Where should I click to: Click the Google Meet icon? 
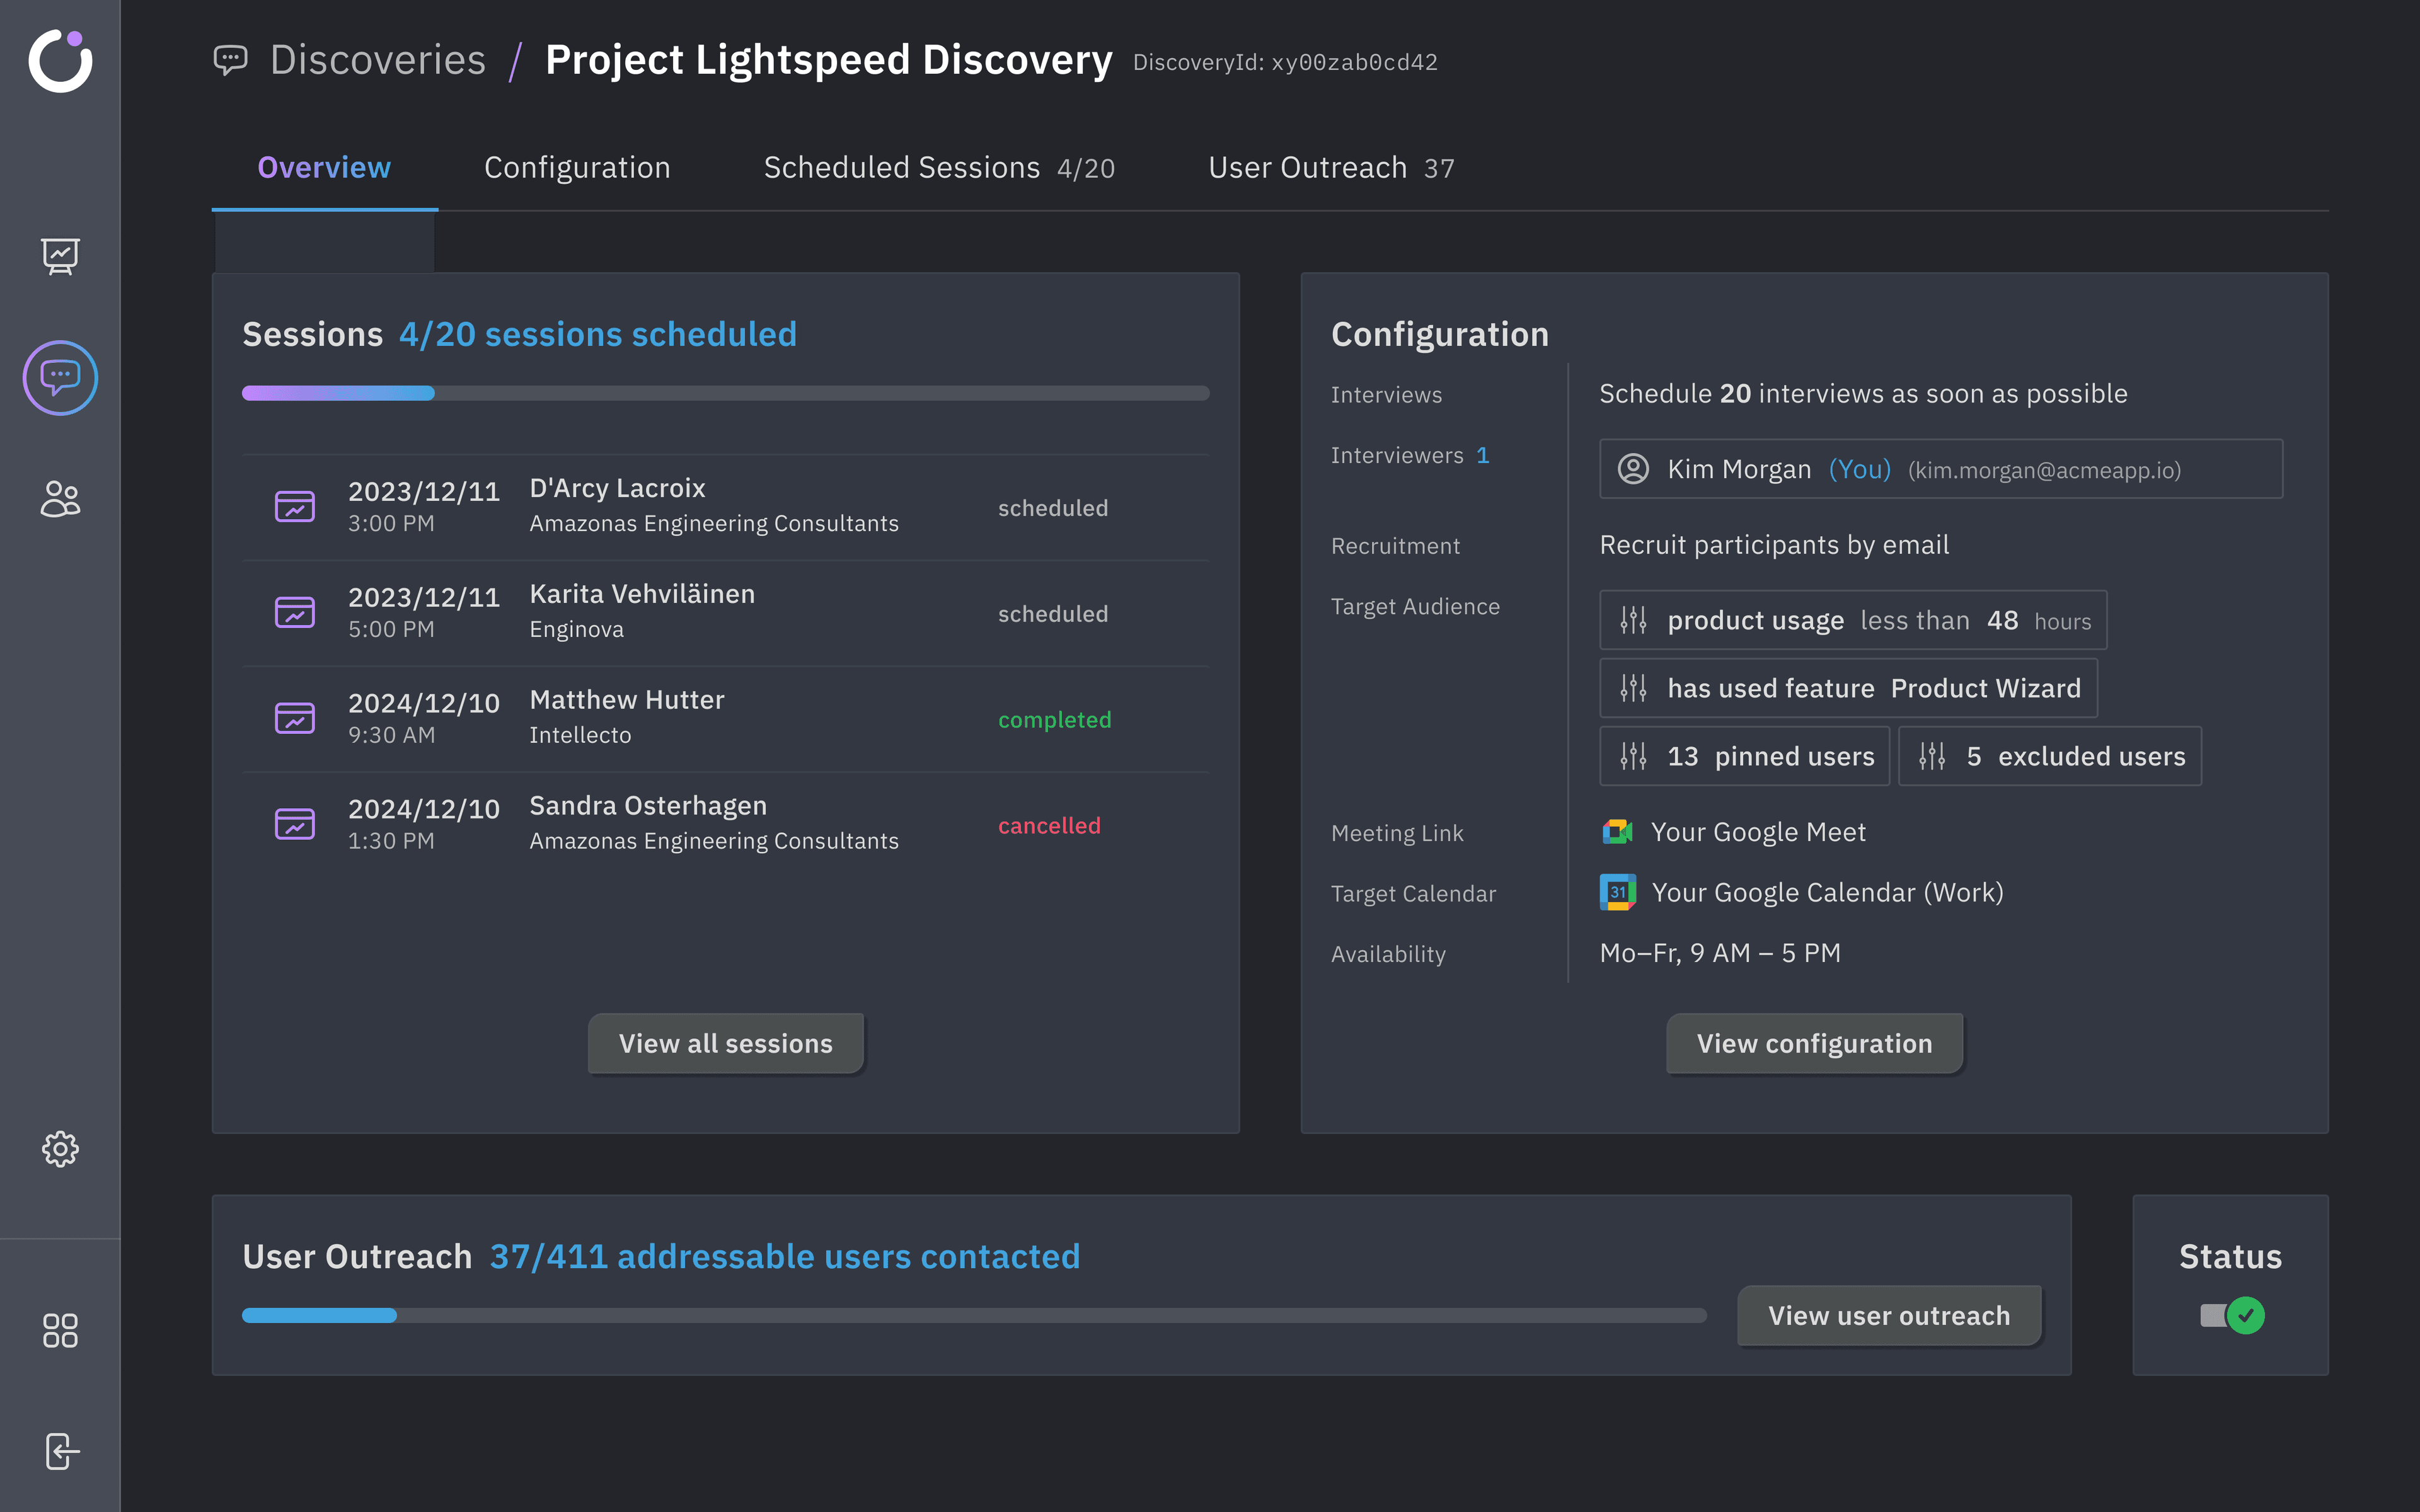coord(1617,832)
